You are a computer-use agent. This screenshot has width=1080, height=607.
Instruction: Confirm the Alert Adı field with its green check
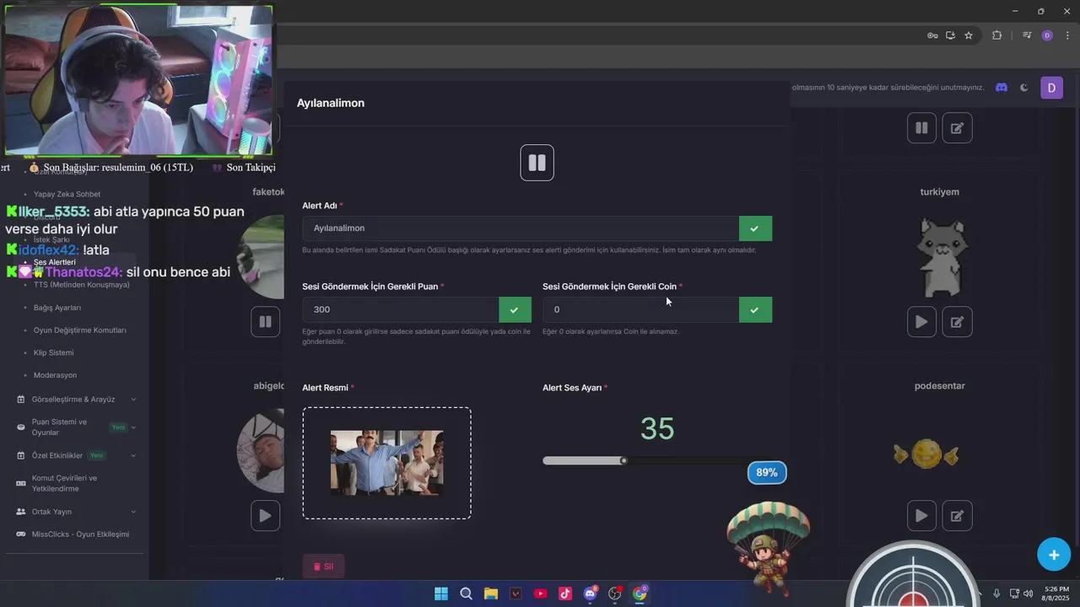(755, 228)
